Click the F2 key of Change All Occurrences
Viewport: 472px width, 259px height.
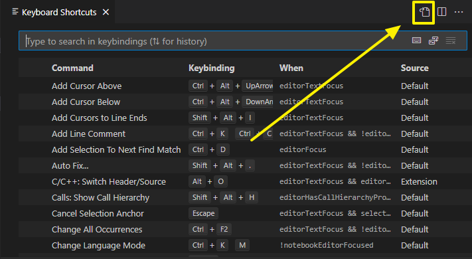[x=224, y=230]
